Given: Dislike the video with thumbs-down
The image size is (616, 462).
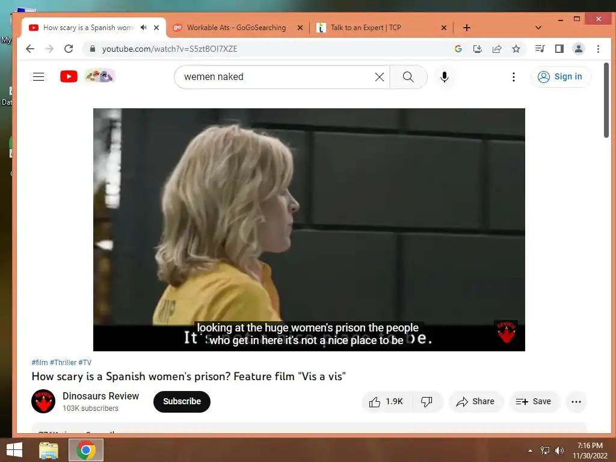Looking at the screenshot, I should pos(427,401).
